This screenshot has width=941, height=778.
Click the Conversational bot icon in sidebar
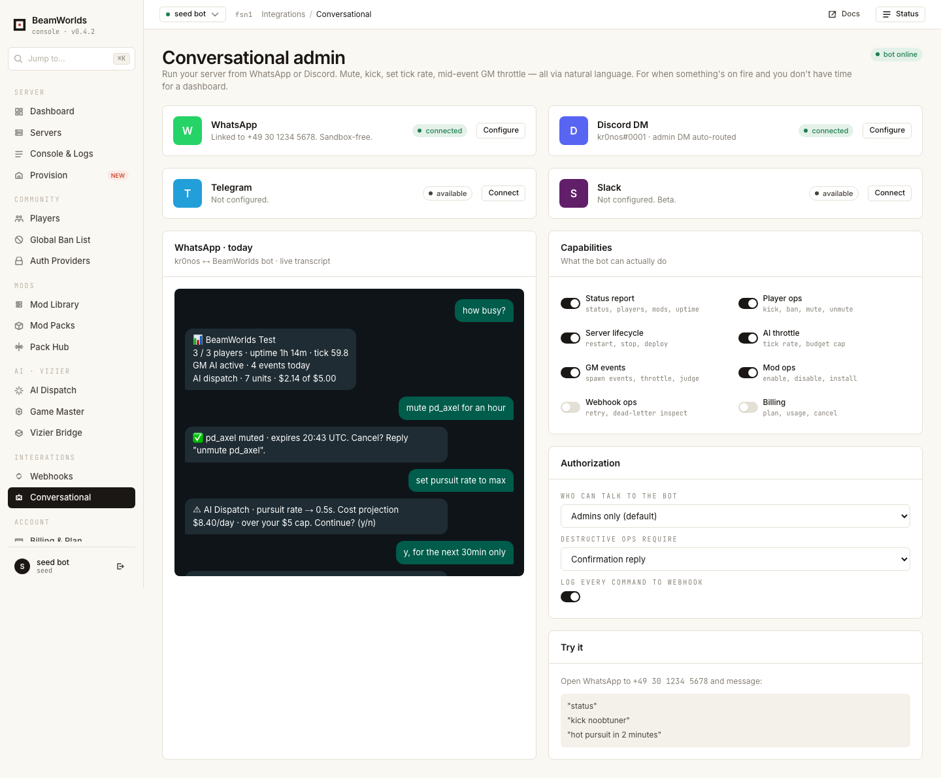click(19, 498)
